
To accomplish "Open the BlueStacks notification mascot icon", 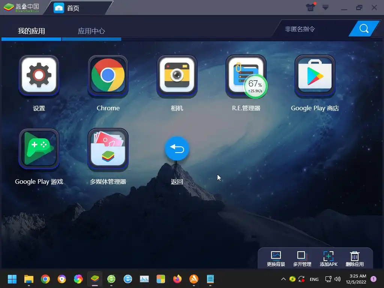I will click(x=310, y=7).
